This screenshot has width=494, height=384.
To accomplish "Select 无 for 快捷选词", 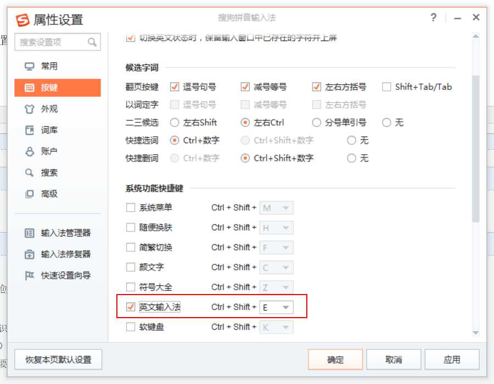I will pos(351,140).
